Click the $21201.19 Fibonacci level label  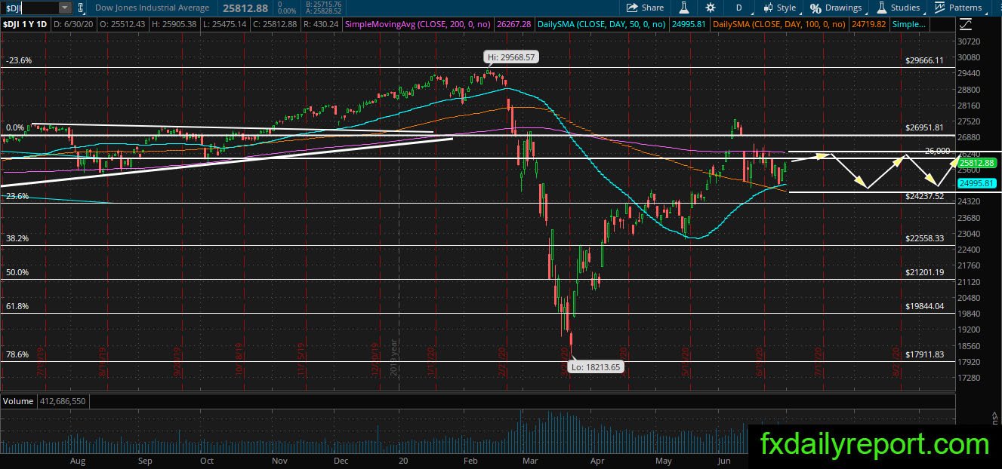(925, 272)
